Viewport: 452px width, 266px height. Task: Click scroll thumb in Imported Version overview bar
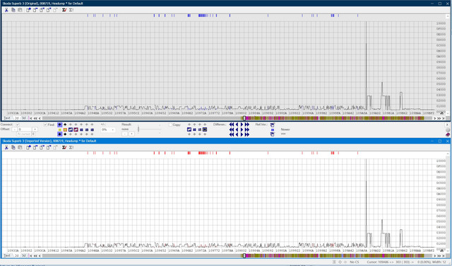pos(244,255)
